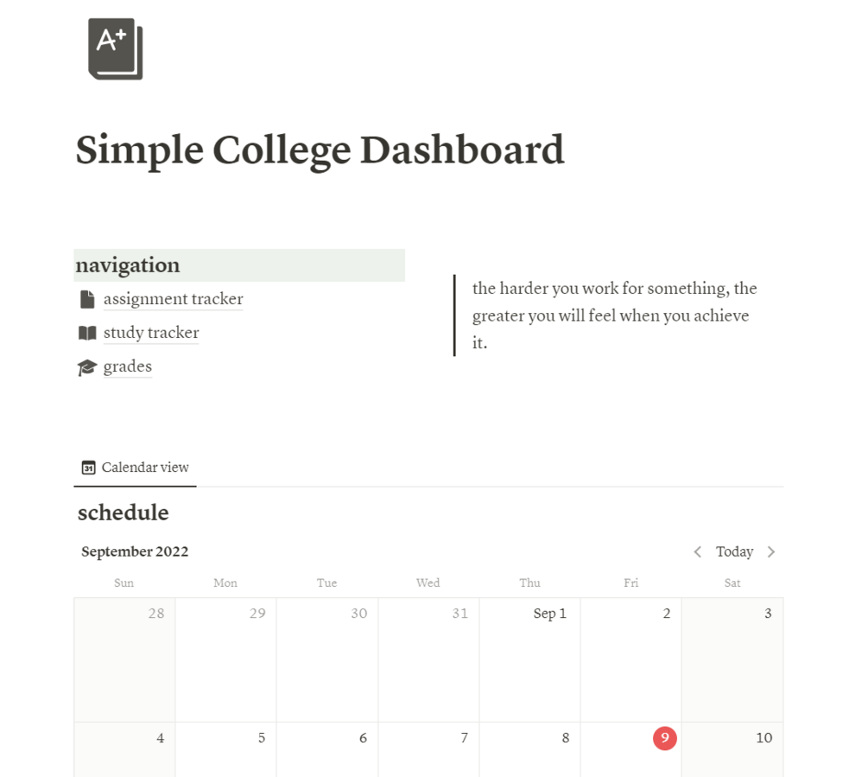Click the study tracker open book icon
This screenshot has height=777, width=868.
point(86,333)
